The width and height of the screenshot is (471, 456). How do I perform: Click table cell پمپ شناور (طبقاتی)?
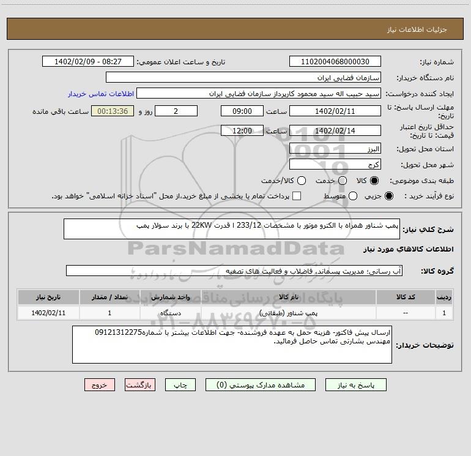pos(288,313)
